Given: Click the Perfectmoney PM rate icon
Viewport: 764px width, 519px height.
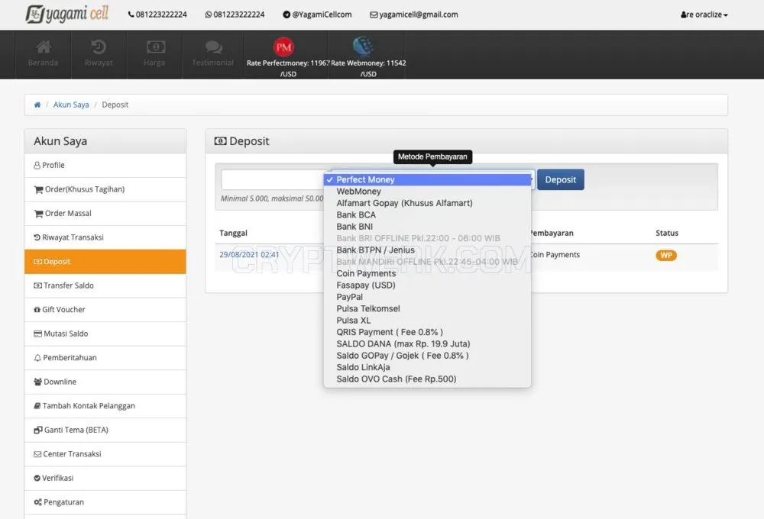Looking at the screenshot, I should [x=283, y=47].
